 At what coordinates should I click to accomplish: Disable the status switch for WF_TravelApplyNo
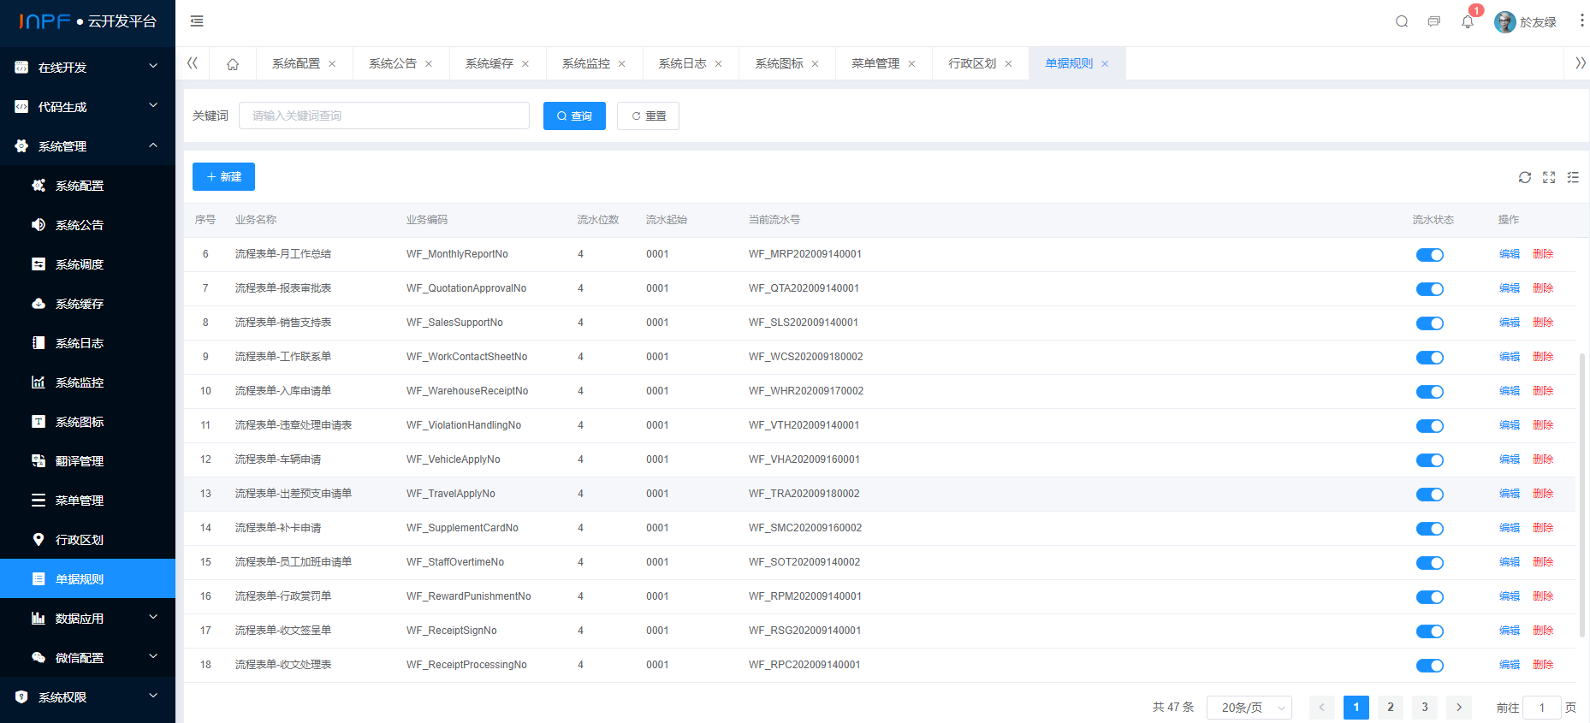coord(1429,495)
